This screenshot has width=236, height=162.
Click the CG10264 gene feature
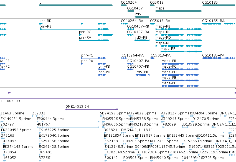point(124,5)
